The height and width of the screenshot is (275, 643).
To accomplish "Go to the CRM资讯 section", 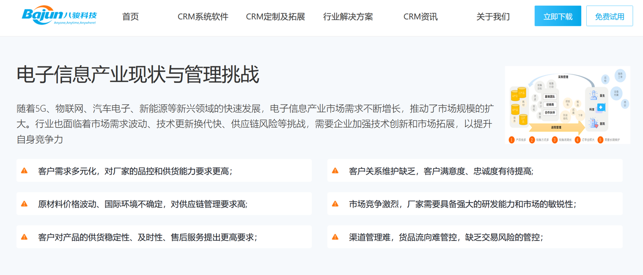I will coord(420,17).
